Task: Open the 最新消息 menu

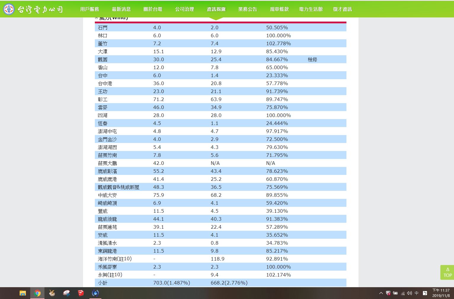Action: tap(121, 9)
